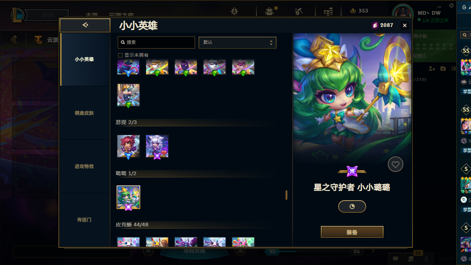Select the 璐璐 Star Guardian thumbnail
The height and width of the screenshot is (265, 471).
128,197
